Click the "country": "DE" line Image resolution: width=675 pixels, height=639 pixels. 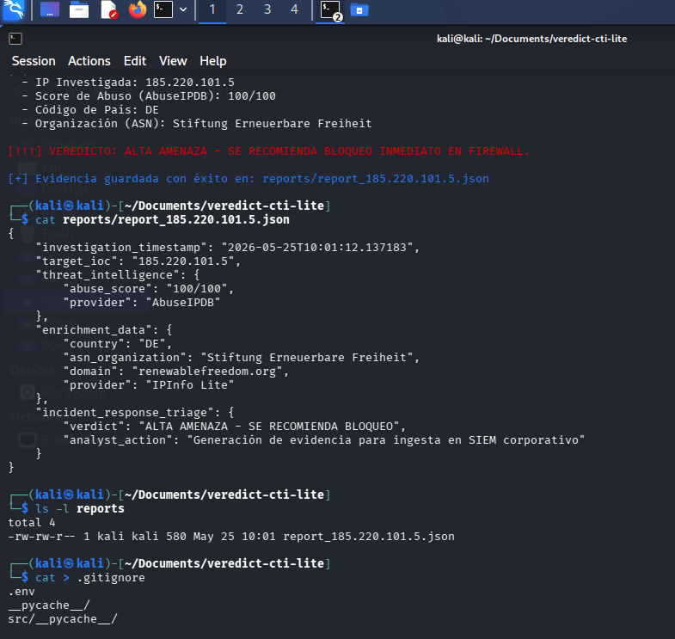click(118, 344)
